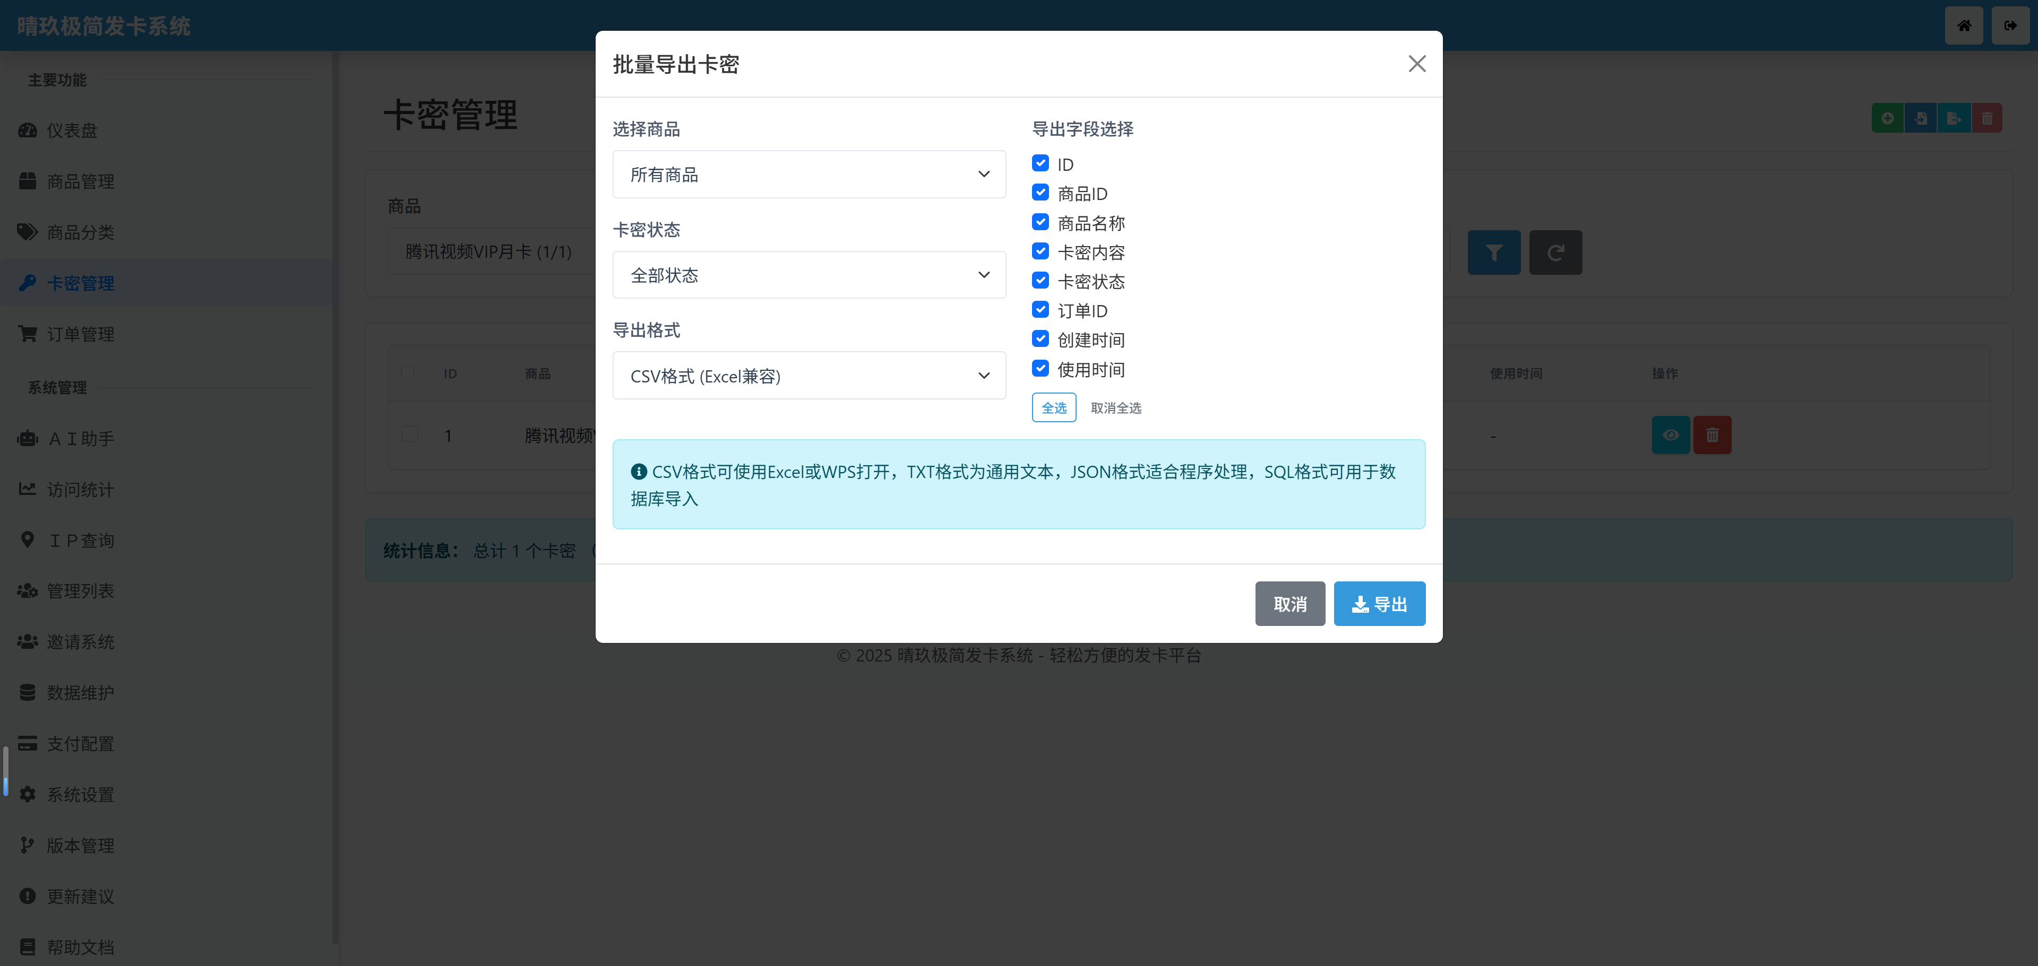Open the 选择商品 dropdown 所有商品
Image resolution: width=2038 pixels, height=966 pixels.
pyautogui.click(x=810, y=175)
